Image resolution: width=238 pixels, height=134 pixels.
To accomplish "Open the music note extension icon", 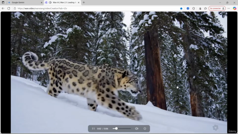I will 200,8.
